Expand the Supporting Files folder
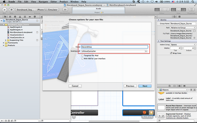This screenshot has width=197, height=123. pyautogui.click(x=6, y=40)
